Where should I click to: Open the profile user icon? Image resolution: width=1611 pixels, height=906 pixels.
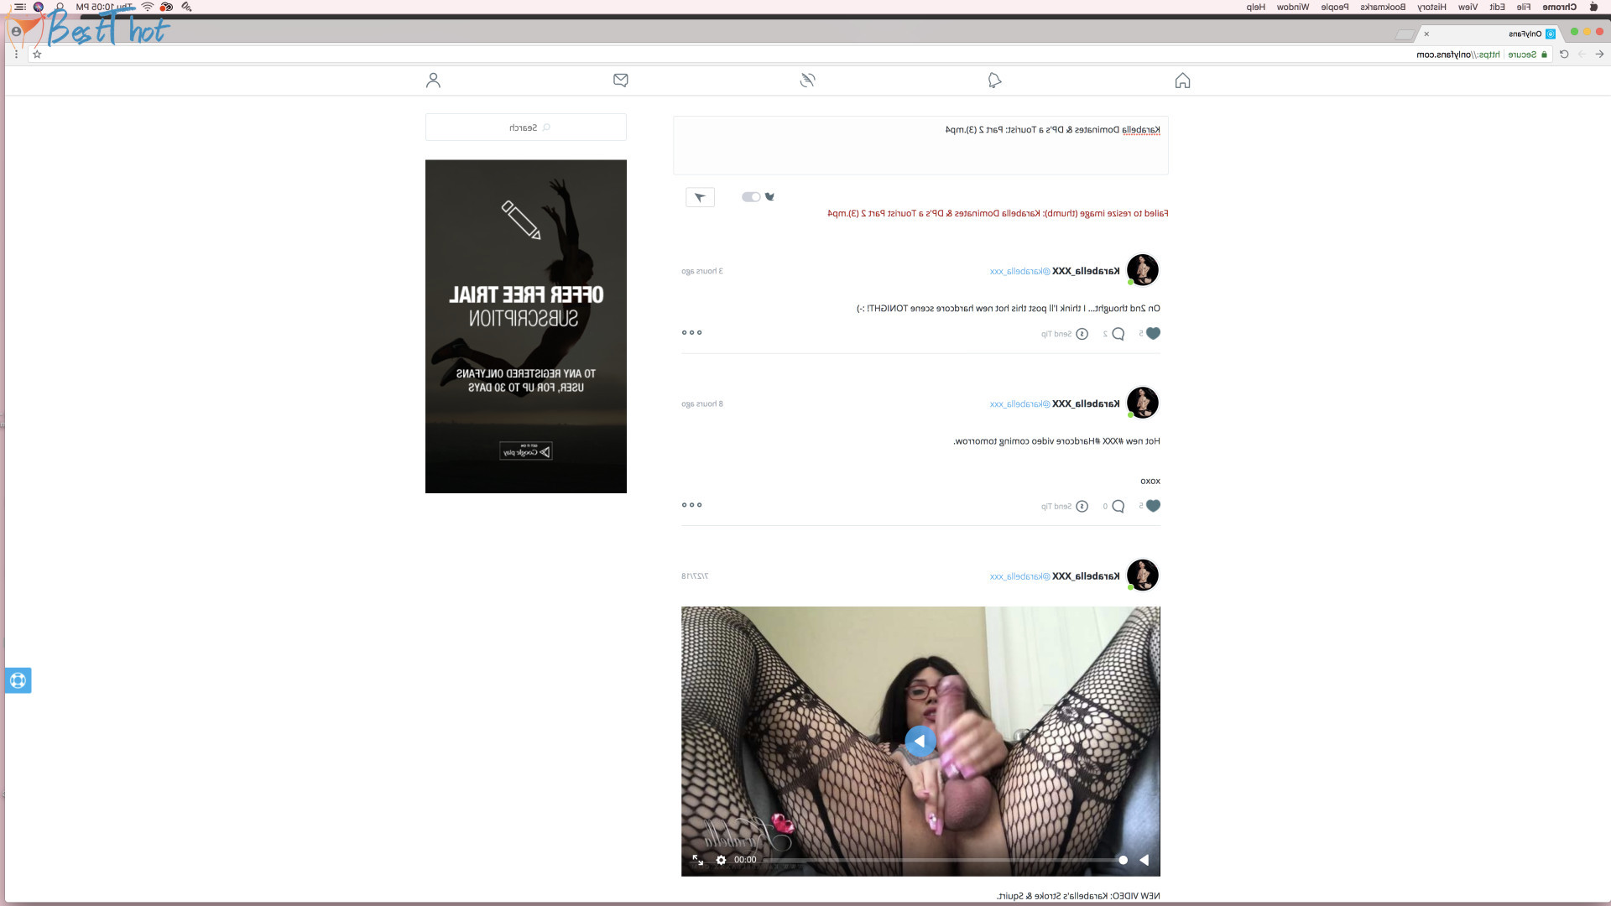[x=433, y=81]
